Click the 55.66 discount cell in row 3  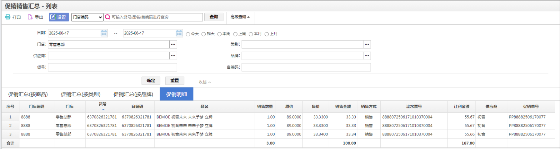pos(462,134)
